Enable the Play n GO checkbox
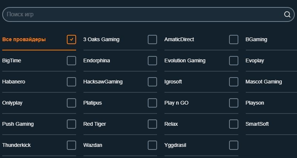This screenshot has width=297, height=158. click(x=234, y=103)
